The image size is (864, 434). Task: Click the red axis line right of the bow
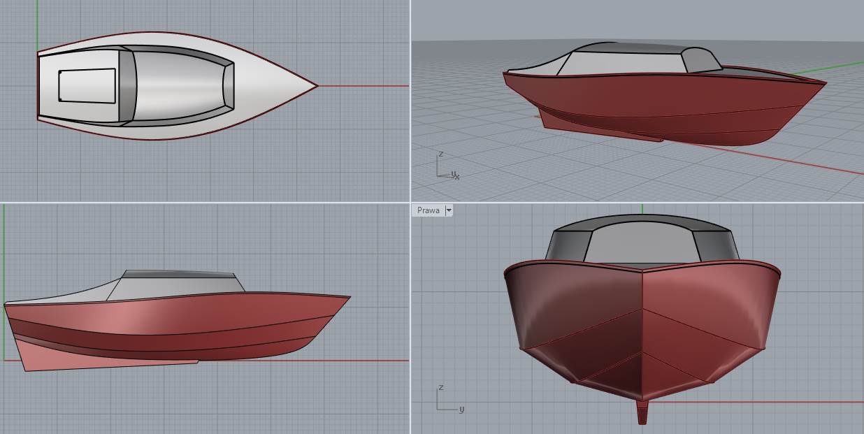(x=363, y=86)
